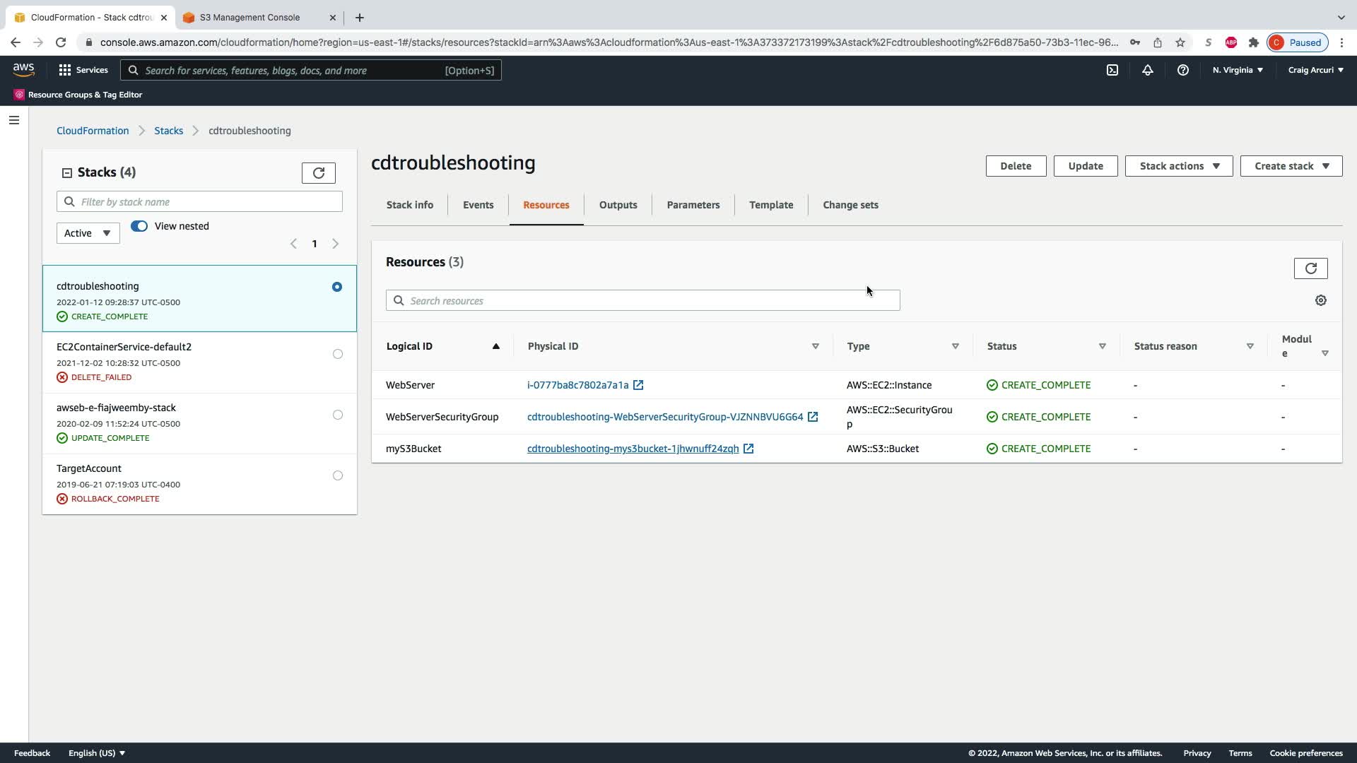Viewport: 1357px width, 763px height.
Task: Open the Active filter dropdown
Action: [88, 233]
